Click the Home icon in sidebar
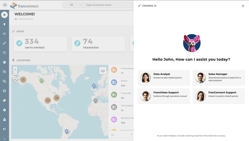249x141 pixels. coord(4,15)
